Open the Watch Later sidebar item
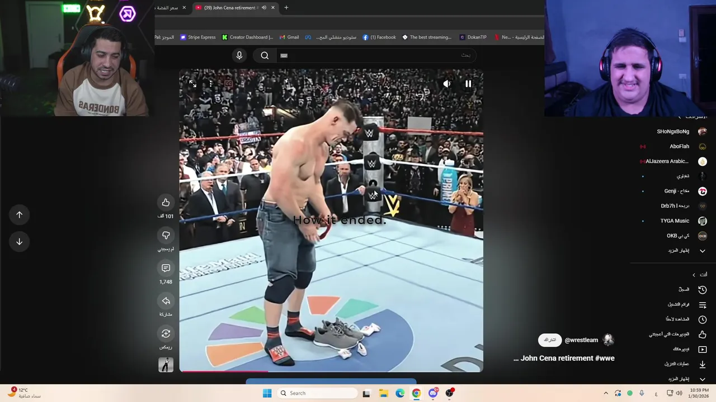Image resolution: width=716 pixels, height=402 pixels. click(685, 319)
